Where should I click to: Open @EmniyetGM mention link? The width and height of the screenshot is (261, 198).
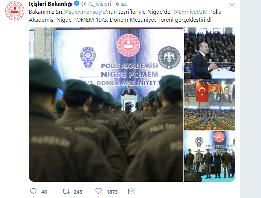click(190, 12)
